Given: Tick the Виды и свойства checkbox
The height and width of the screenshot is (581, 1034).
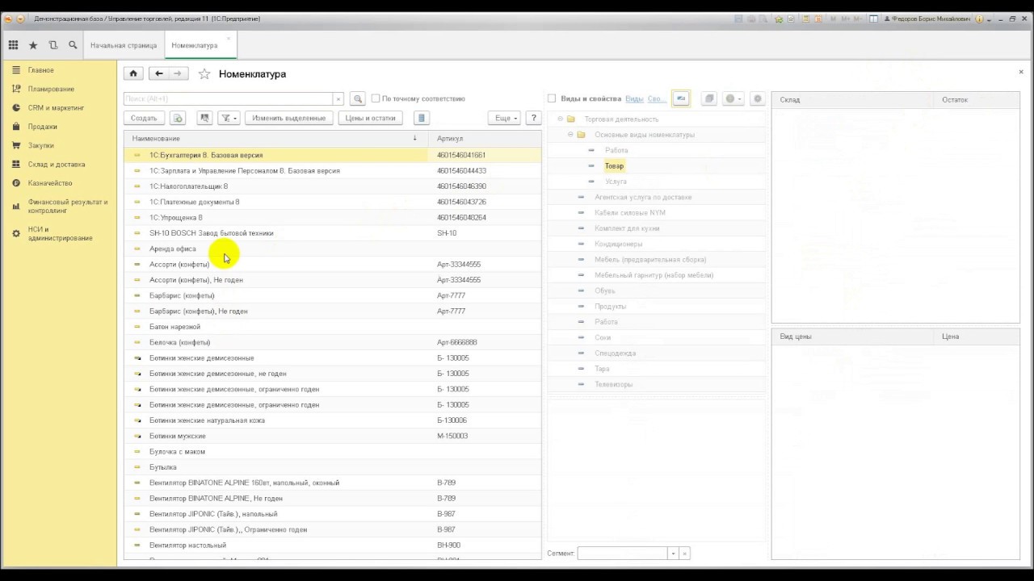Looking at the screenshot, I should (x=552, y=98).
